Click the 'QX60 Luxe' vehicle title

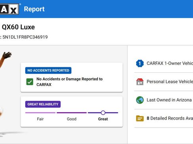click(x=18, y=27)
